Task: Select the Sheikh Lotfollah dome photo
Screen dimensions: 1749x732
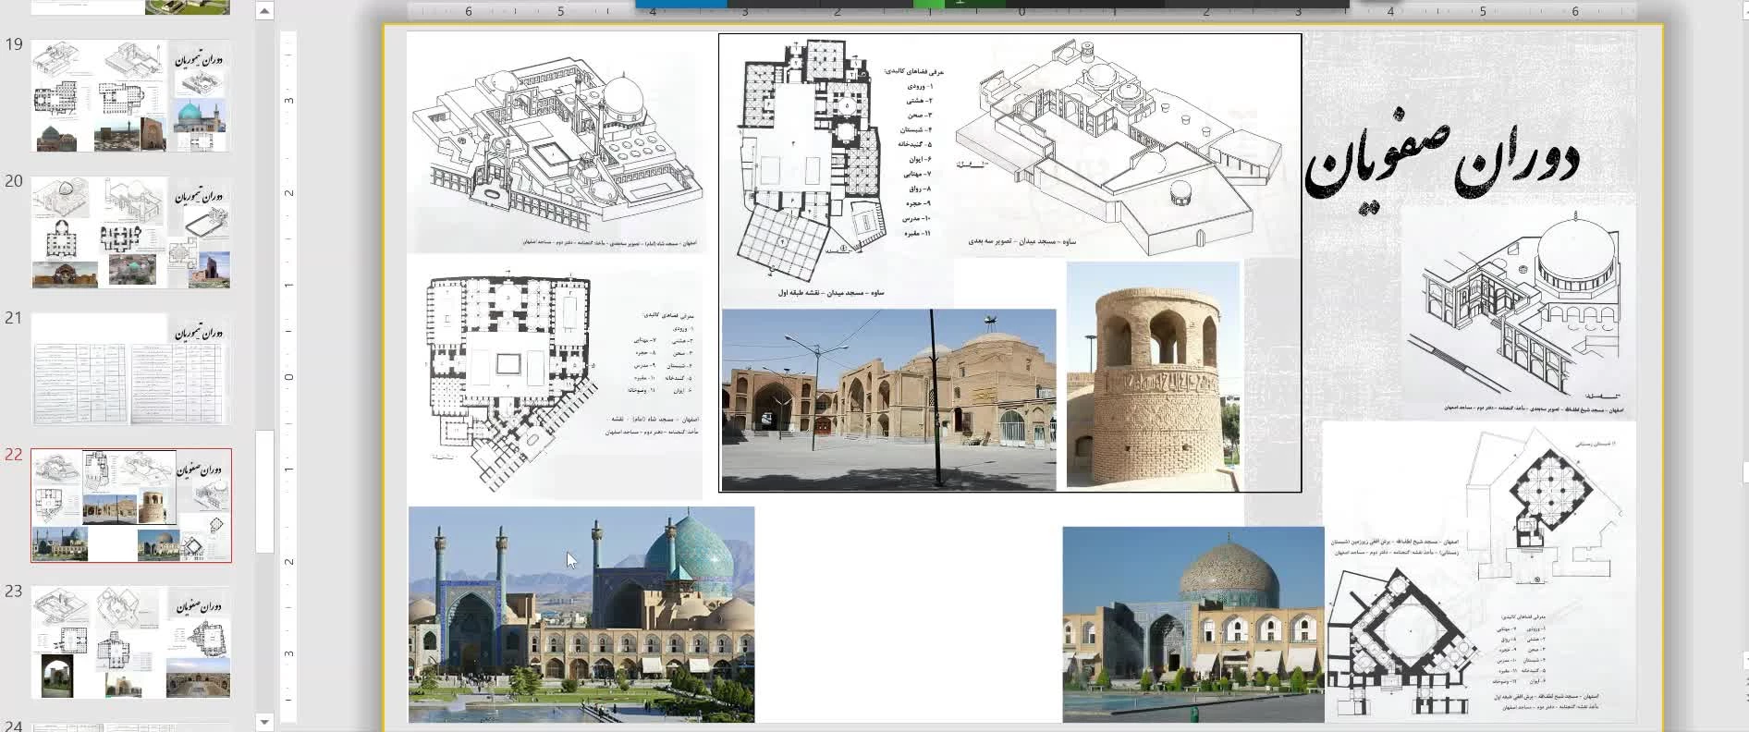Action: [x=1193, y=624]
